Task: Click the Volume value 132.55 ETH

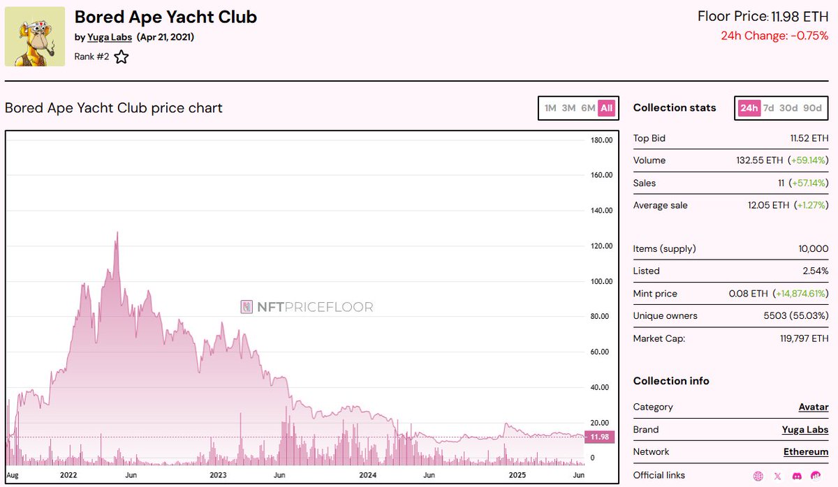Action: coord(760,160)
